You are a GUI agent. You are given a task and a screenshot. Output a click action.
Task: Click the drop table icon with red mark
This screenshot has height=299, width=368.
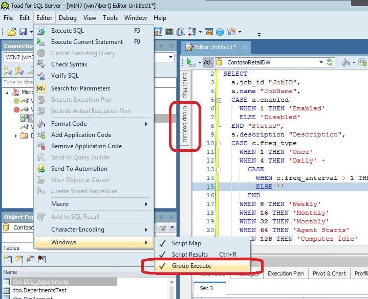click(41, 260)
